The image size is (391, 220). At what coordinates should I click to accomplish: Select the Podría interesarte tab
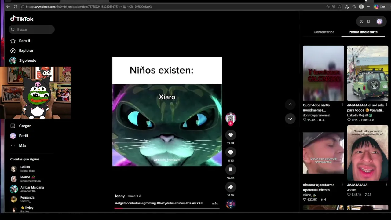(363, 32)
